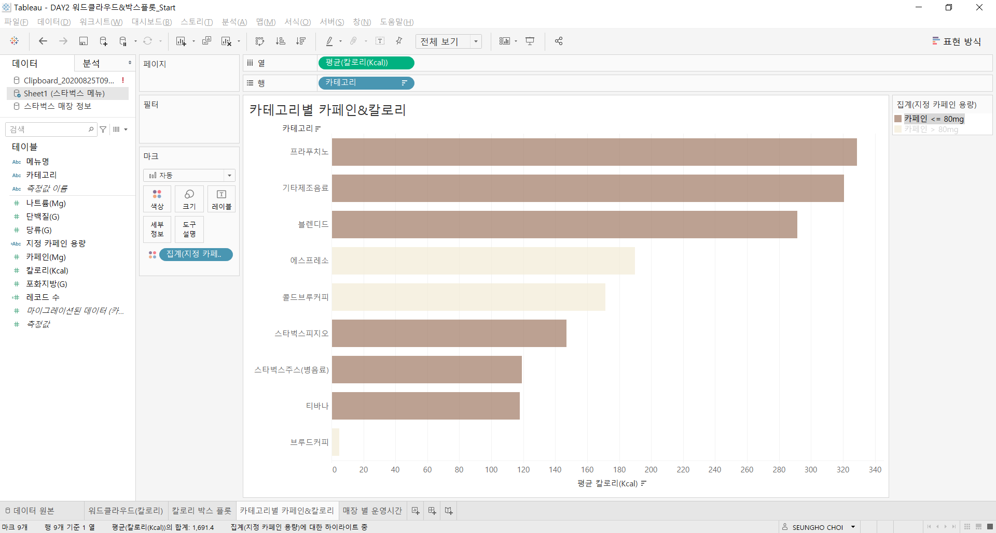Swap rows and columns icon
996x533 pixels.
[x=260, y=41]
